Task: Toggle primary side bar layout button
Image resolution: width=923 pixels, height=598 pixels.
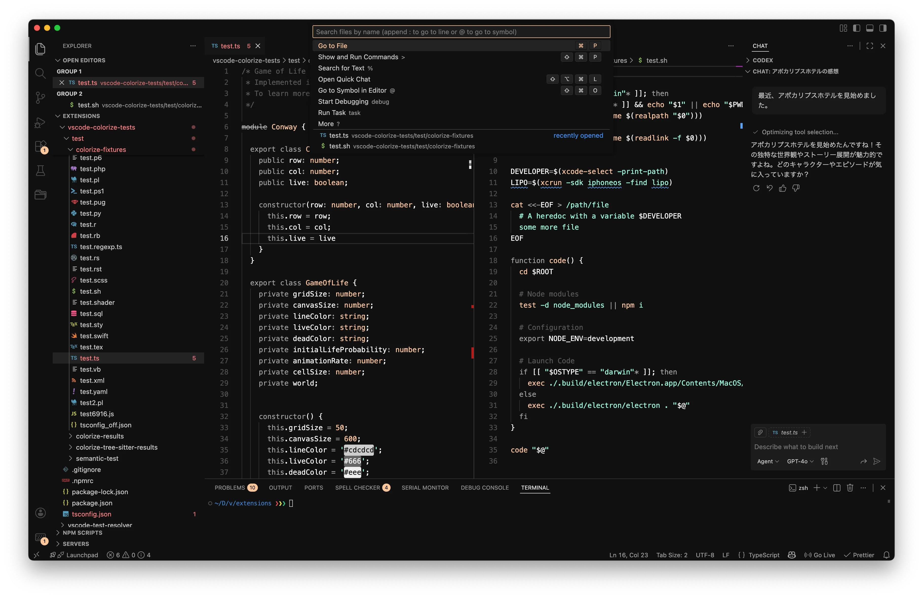Action: (x=857, y=28)
